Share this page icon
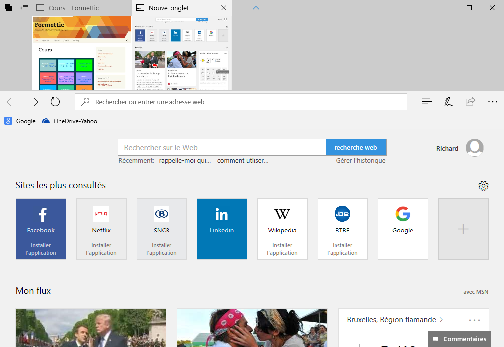The image size is (504, 347). pyautogui.click(x=470, y=102)
